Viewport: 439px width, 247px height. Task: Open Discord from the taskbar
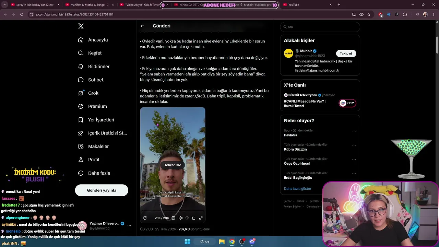(x=252, y=242)
